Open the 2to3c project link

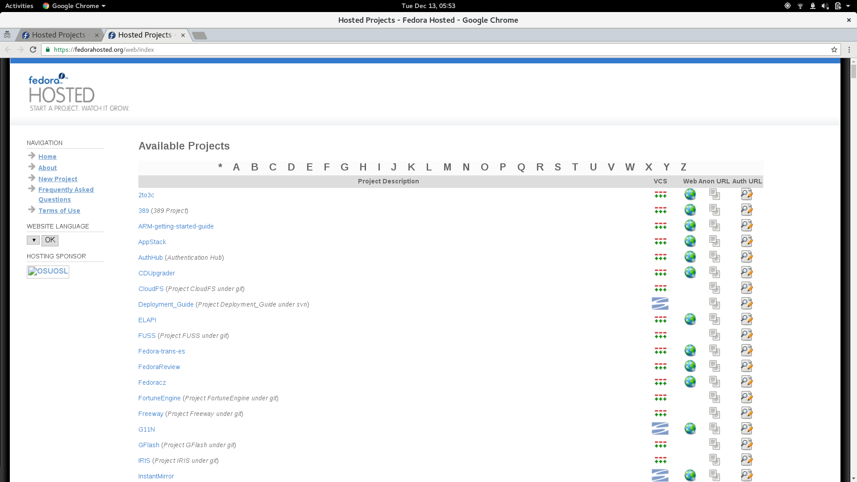[x=146, y=195]
